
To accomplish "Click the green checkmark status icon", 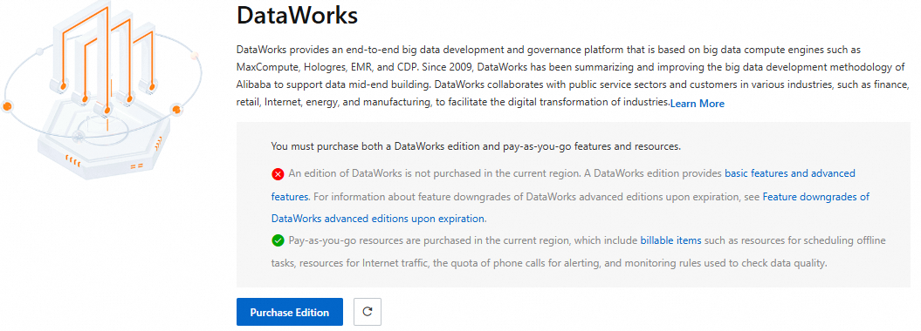I will pos(278,240).
